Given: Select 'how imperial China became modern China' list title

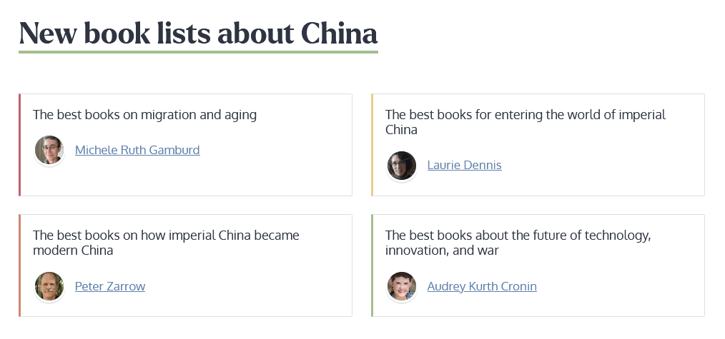Looking at the screenshot, I should point(166,243).
